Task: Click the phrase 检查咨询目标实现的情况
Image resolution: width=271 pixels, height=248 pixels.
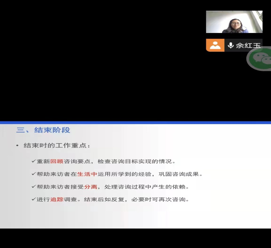Action: coord(137,161)
